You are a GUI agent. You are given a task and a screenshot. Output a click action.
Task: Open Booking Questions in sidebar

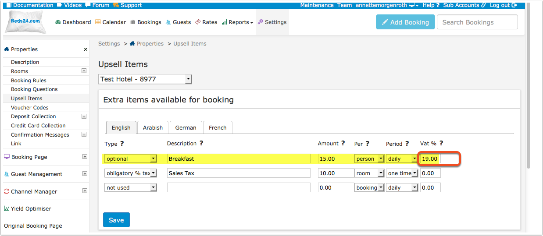pyautogui.click(x=34, y=89)
